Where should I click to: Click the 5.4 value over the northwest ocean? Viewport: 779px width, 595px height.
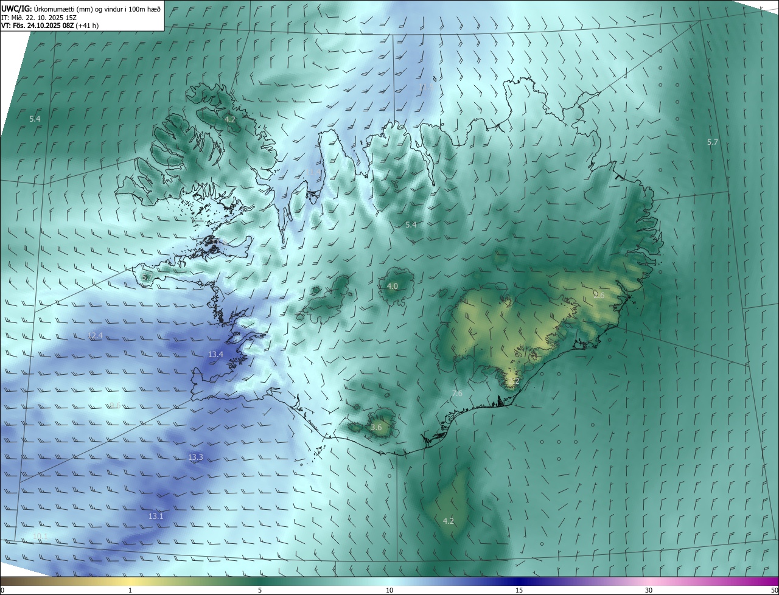point(35,119)
